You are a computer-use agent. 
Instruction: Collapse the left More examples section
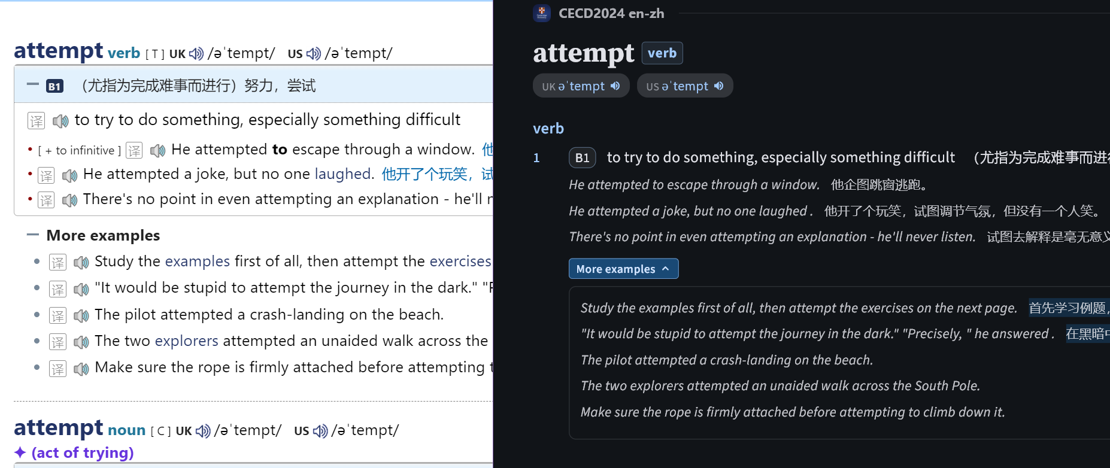point(33,235)
